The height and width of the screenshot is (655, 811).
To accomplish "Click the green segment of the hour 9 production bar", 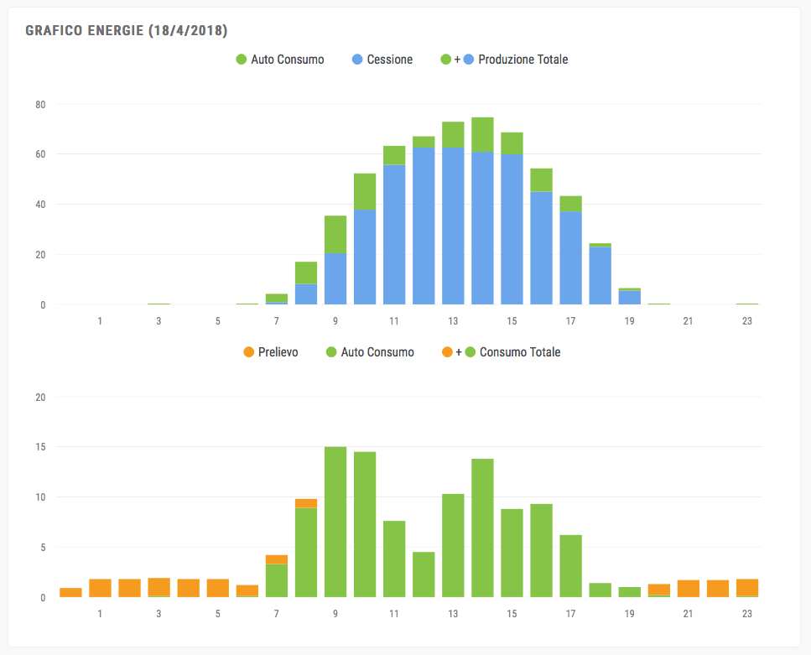I will (335, 234).
